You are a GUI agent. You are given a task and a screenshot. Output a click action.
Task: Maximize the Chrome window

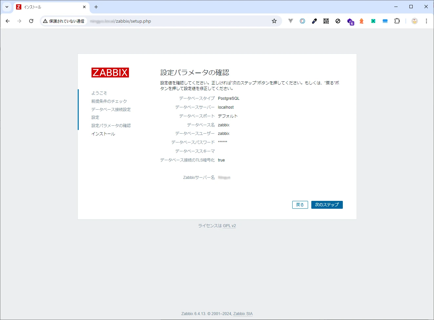click(x=411, y=7)
